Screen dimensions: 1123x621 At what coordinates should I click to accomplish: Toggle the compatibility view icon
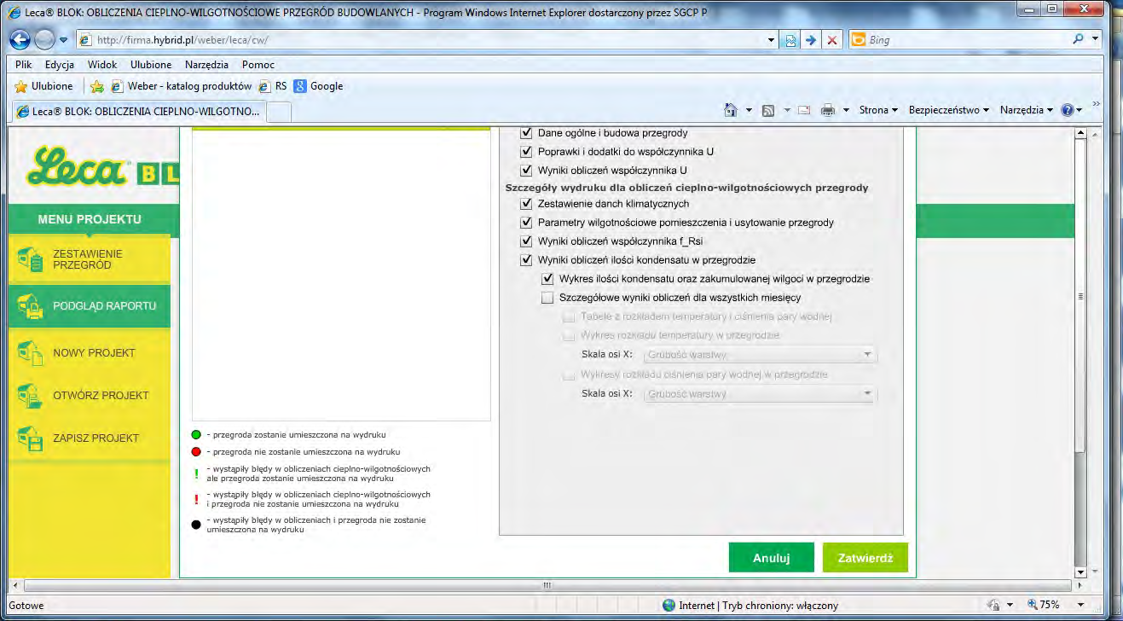coord(790,40)
